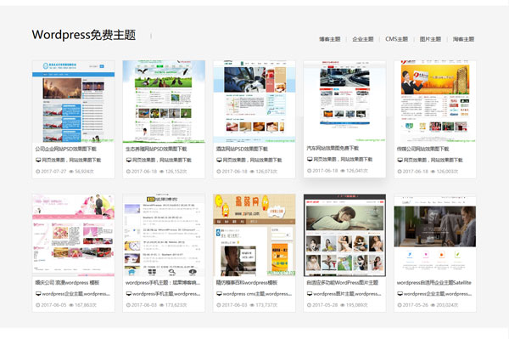Click the title wordpress自适用企业主题Satellite

coord(434,283)
